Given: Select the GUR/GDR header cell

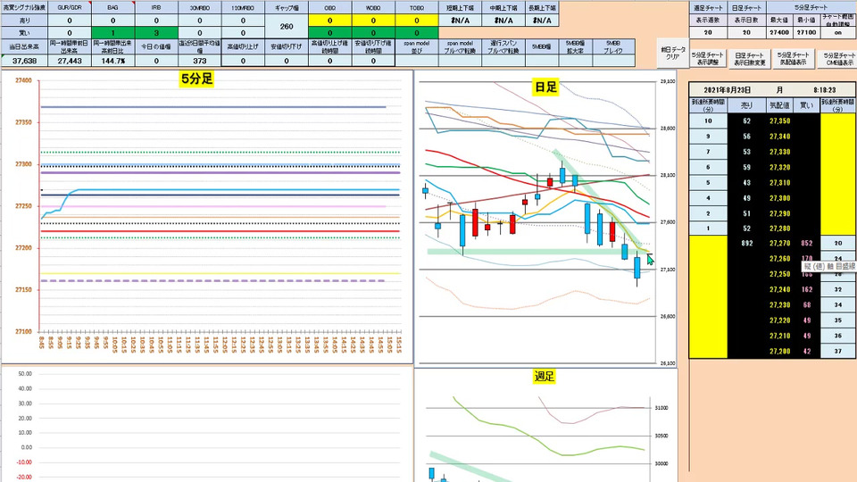Looking at the screenshot, I should pos(70,8).
